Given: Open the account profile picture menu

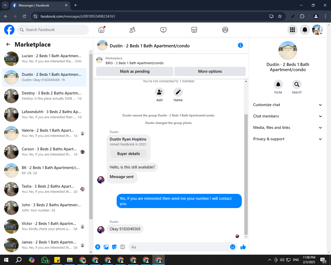Looking at the screenshot, I should pyautogui.click(x=317, y=30).
